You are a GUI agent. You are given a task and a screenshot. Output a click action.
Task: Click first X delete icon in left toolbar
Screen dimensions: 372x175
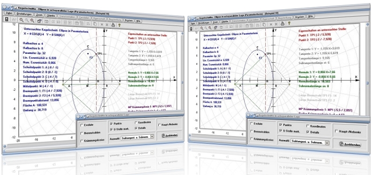pos(102,24)
